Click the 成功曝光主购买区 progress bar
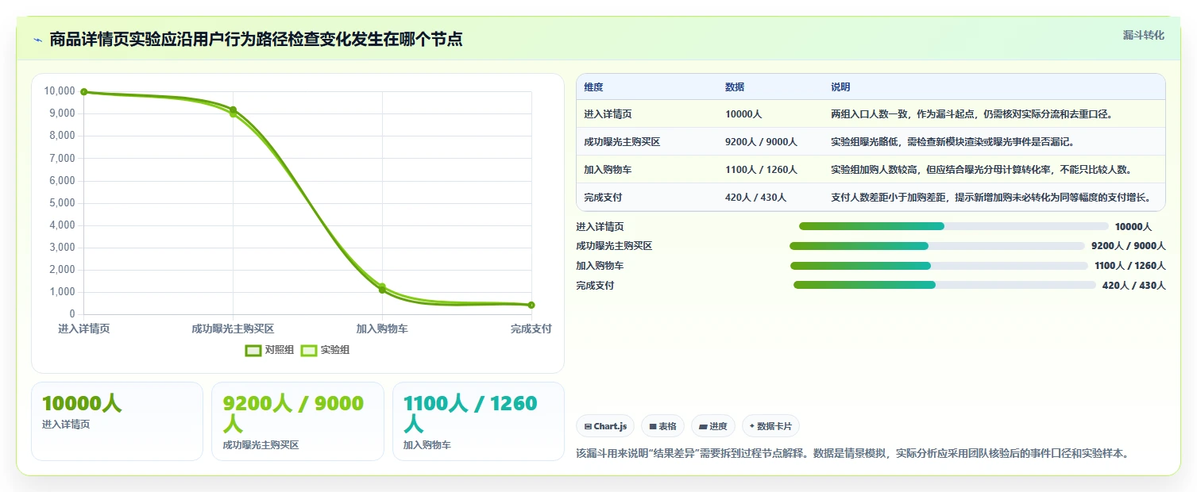This screenshot has width=1197, height=492. click(x=937, y=246)
